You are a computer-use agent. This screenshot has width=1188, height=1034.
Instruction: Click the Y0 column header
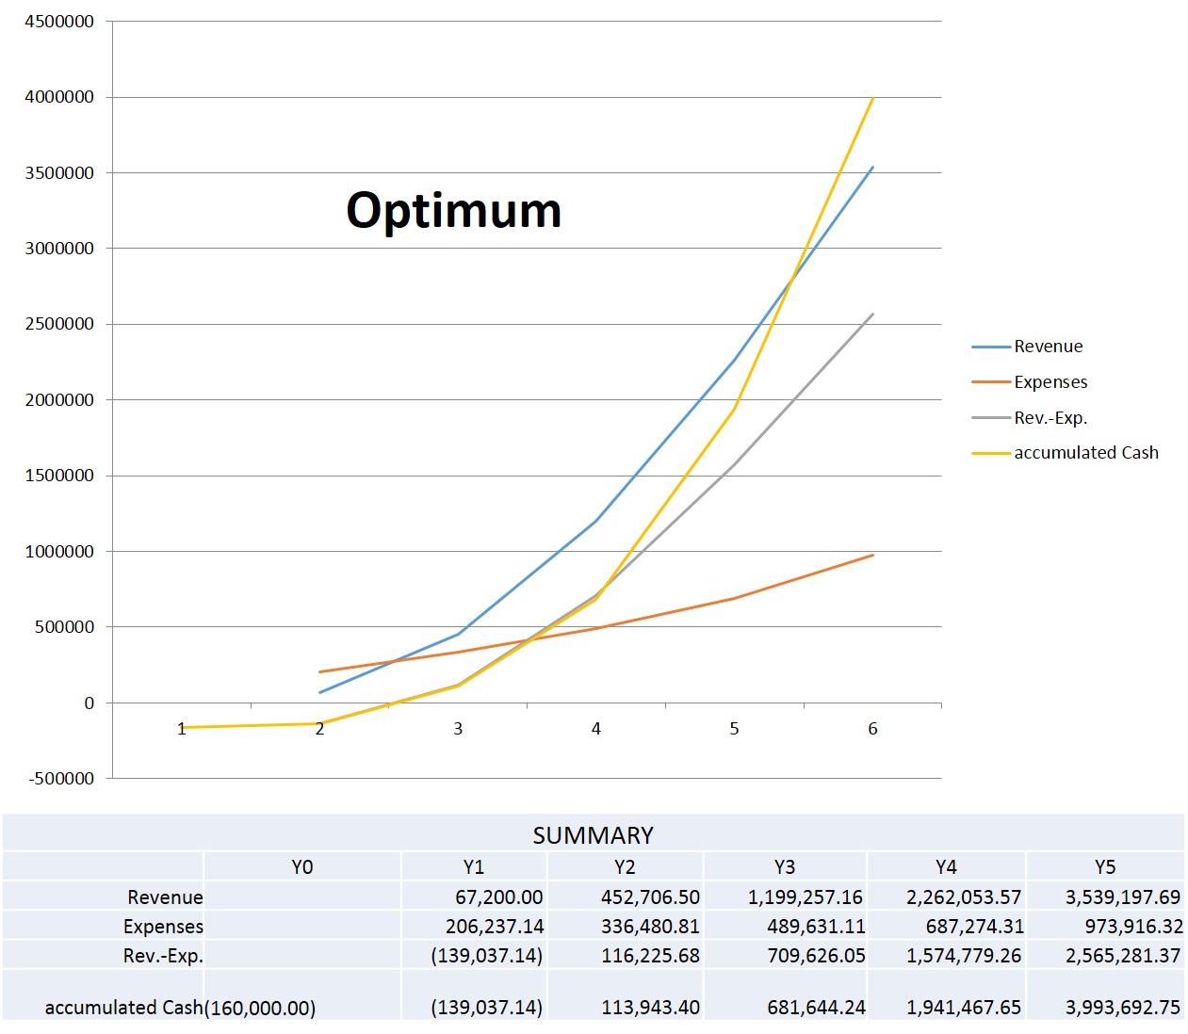point(303,865)
